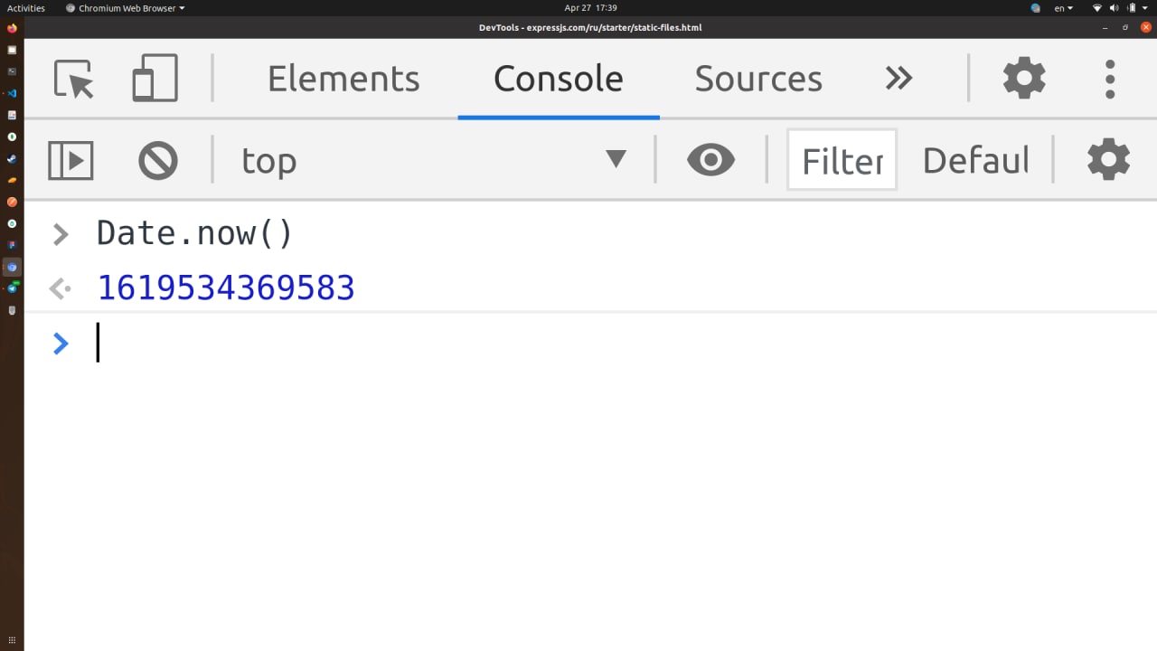Open the Default log levels dropdown
Screen dimensions: 1157x651
[975, 161]
